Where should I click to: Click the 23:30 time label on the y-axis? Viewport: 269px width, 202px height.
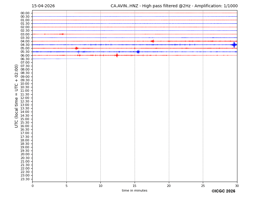[25, 179]
